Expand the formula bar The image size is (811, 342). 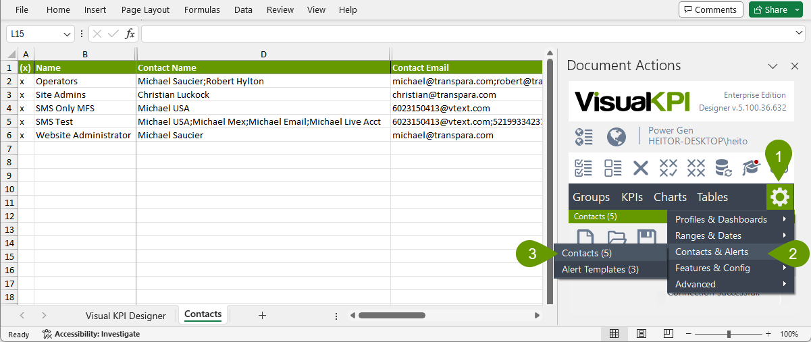(x=800, y=33)
